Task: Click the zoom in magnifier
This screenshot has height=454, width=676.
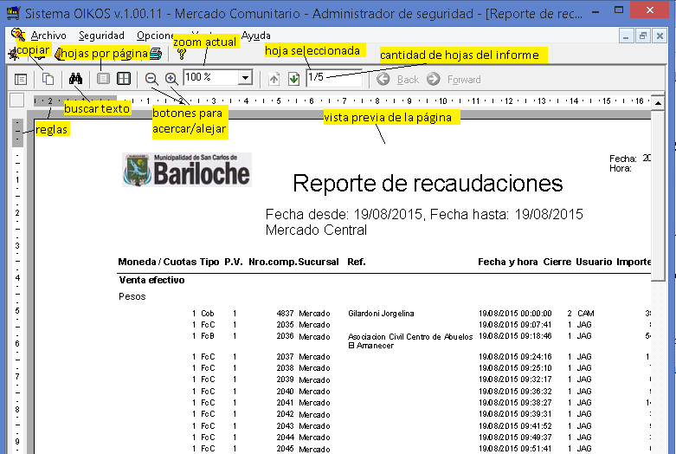Action: pyautogui.click(x=171, y=79)
